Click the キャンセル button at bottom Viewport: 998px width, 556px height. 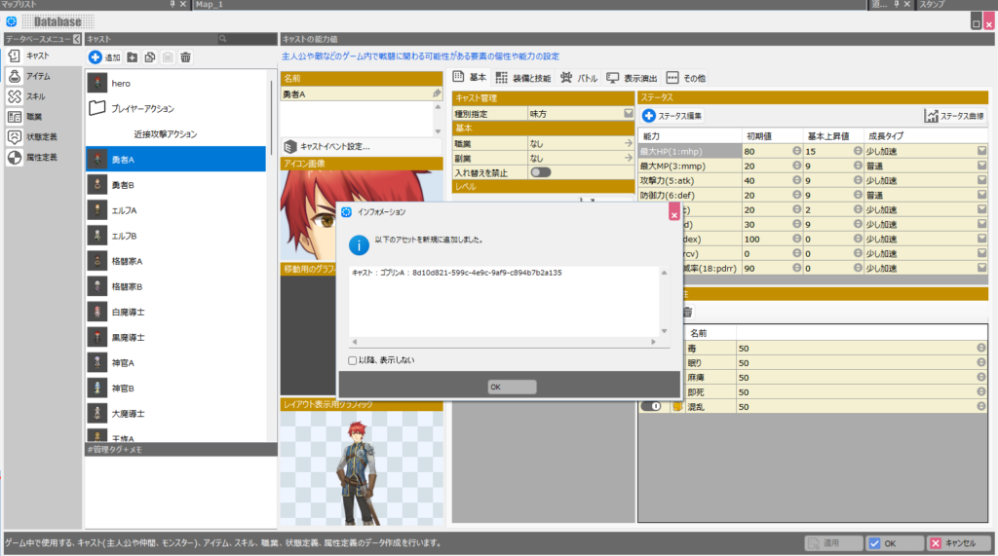coord(958,543)
